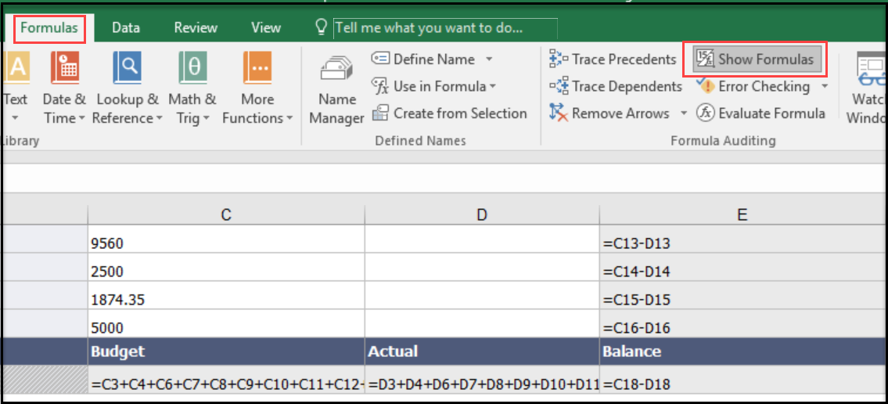Select cell containing 9560
Image resolution: width=888 pixels, height=404 pixels.
pos(226,240)
